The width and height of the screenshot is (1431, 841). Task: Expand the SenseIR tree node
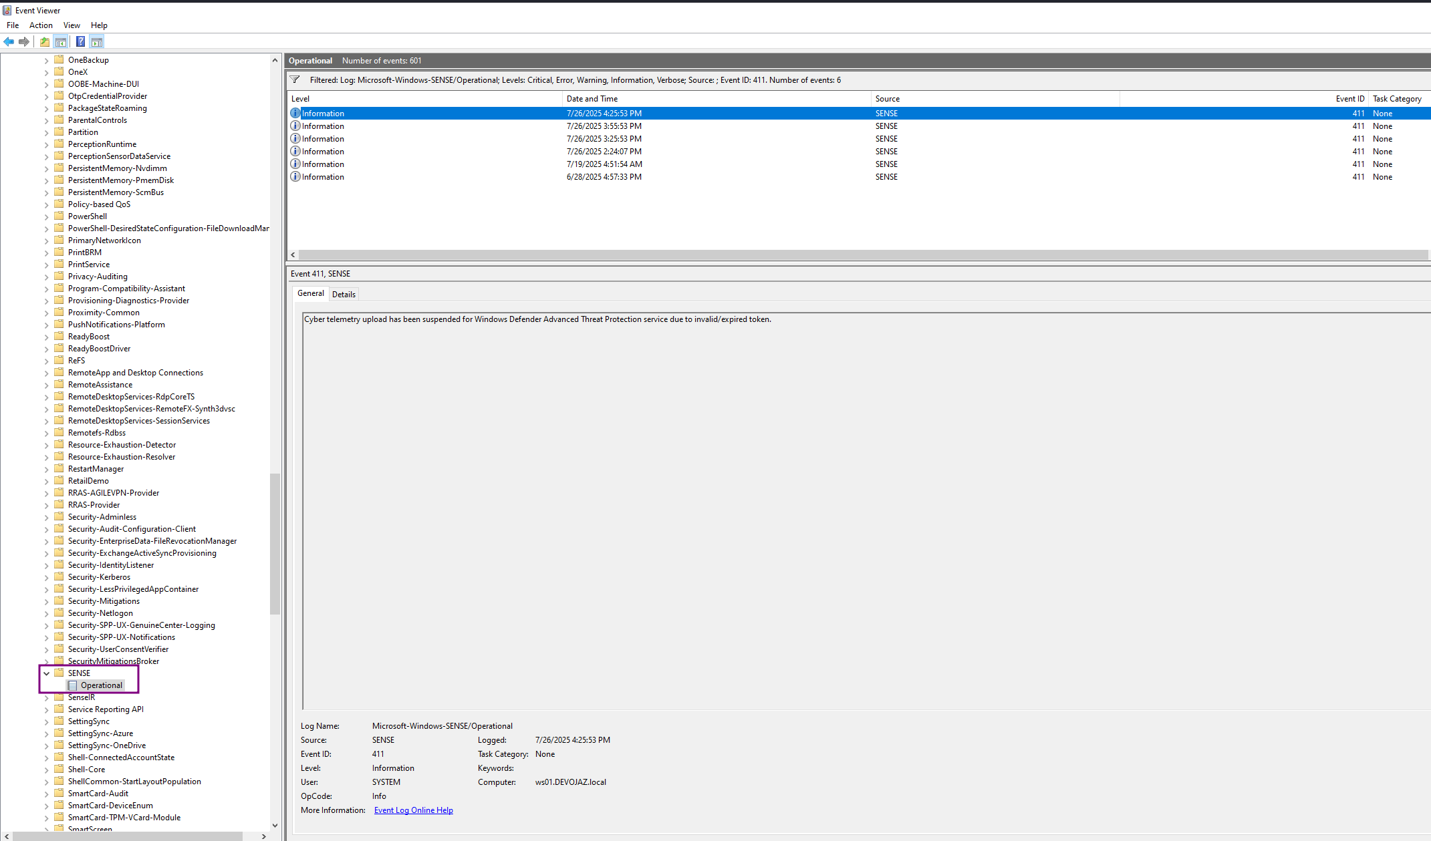pos(46,697)
